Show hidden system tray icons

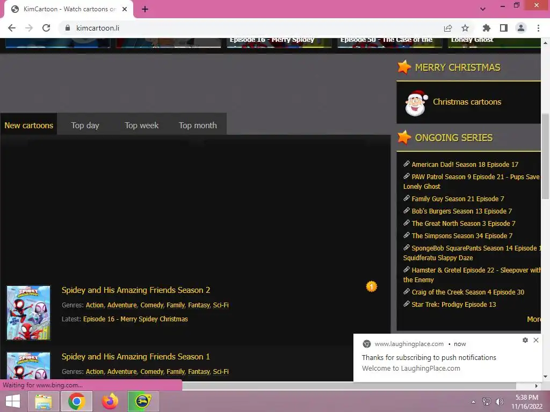pos(474,402)
